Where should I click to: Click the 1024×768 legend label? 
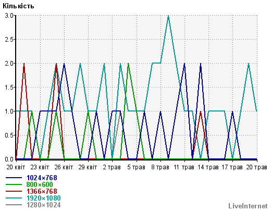click(42, 178)
